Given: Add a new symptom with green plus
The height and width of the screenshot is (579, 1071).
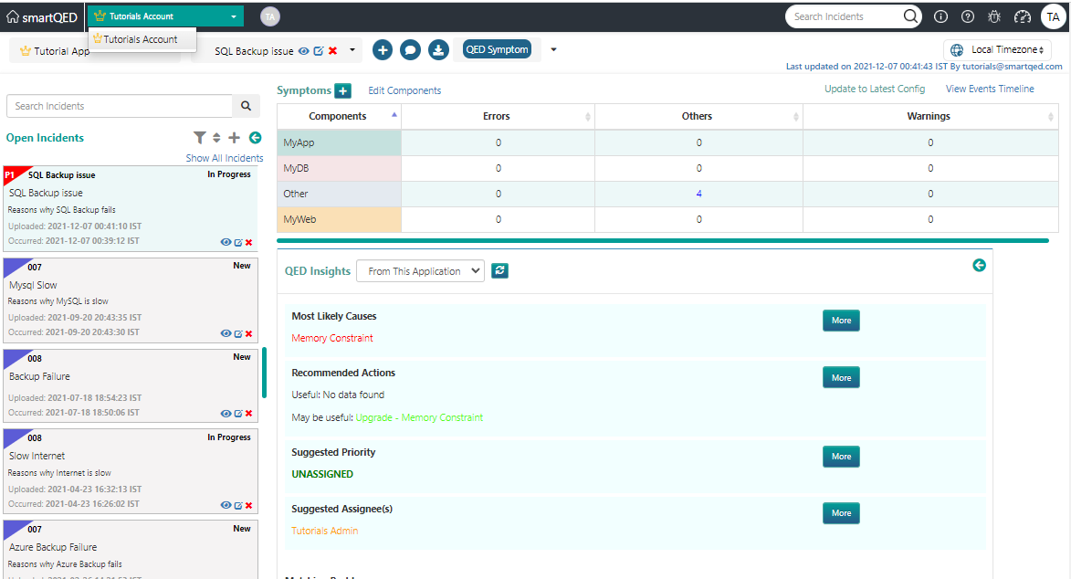Looking at the screenshot, I should point(342,90).
